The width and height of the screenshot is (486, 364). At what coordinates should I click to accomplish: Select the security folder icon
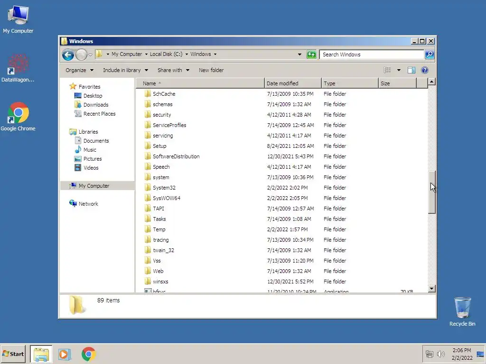point(148,115)
